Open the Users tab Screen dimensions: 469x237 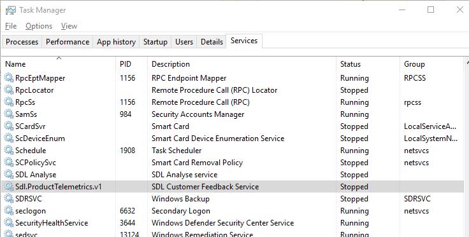click(184, 42)
